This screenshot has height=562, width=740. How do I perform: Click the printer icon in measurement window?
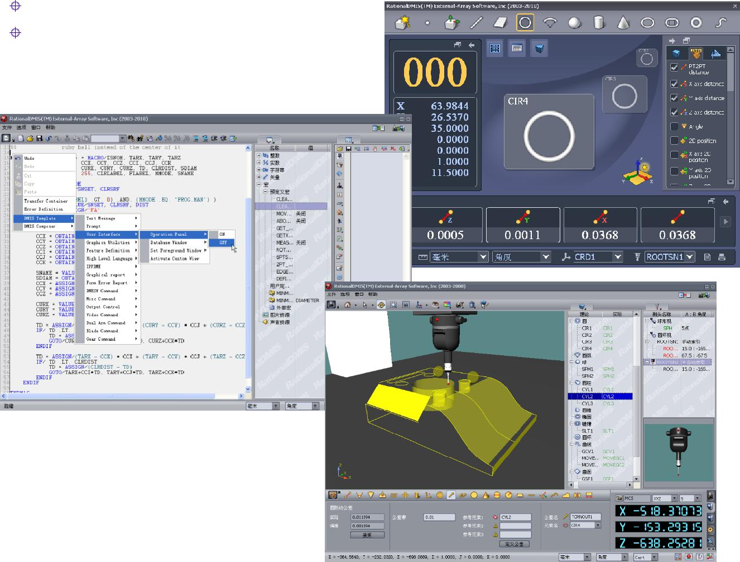click(722, 257)
